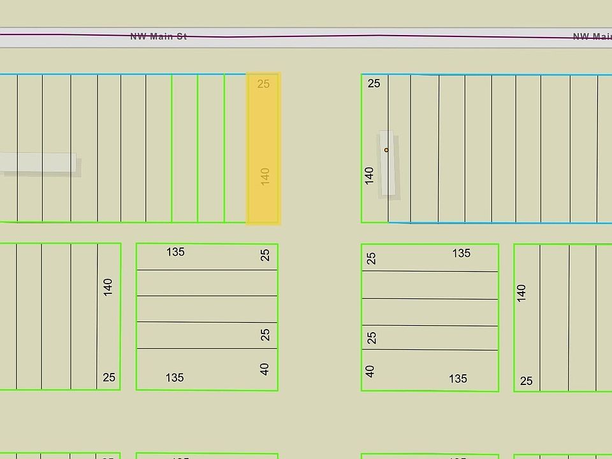Click the "40" label in the block below the orange-dot building
Viewport: 612px width, 459px height.
click(370, 371)
